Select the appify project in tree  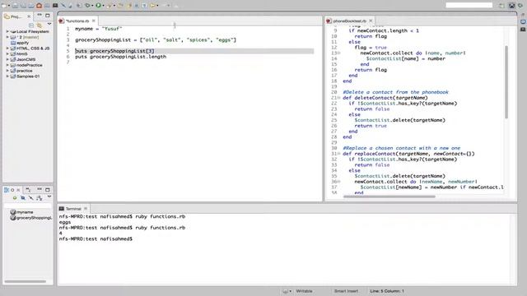(22, 43)
